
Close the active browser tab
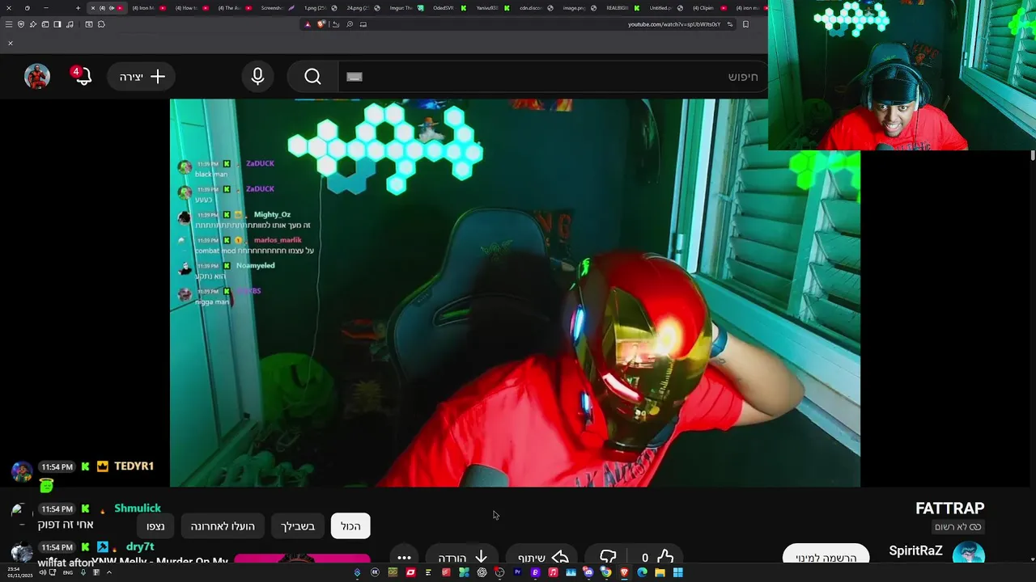pos(92,8)
